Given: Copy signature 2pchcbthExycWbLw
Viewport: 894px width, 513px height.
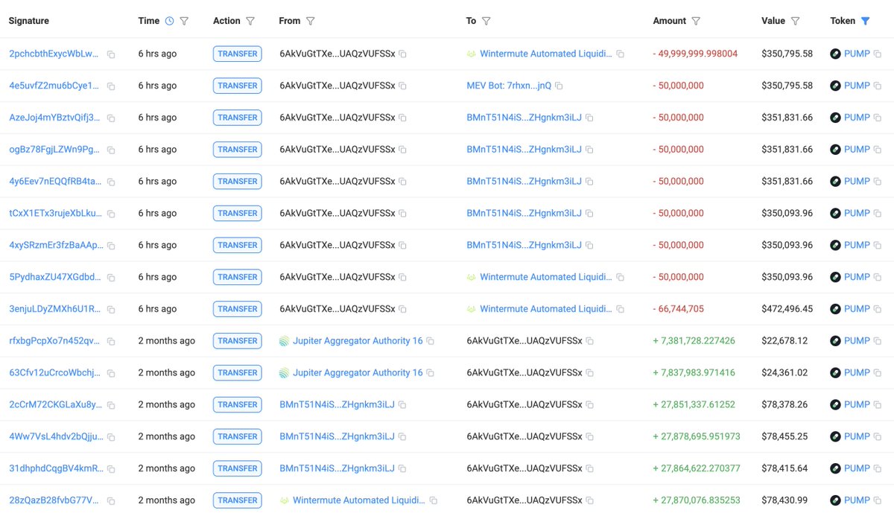Looking at the screenshot, I should pos(111,54).
